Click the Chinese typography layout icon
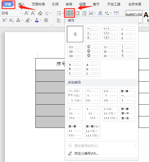This screenshot has height=162, width=149. (91, 13)
